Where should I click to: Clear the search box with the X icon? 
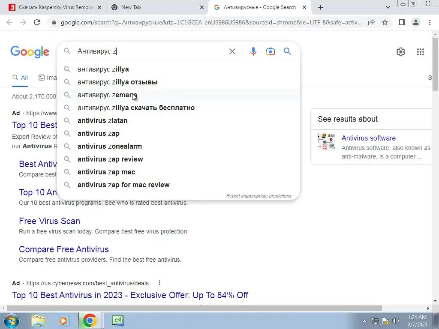pos(232,51)
